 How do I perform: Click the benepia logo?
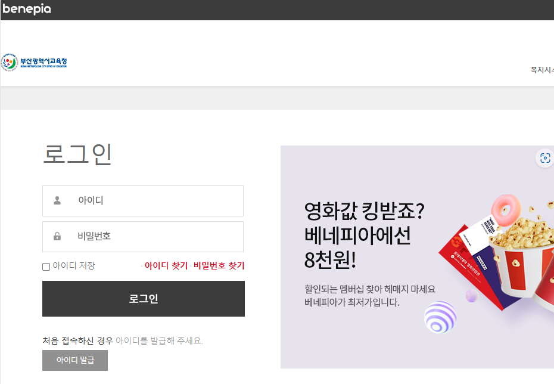[x=27, y=8]
